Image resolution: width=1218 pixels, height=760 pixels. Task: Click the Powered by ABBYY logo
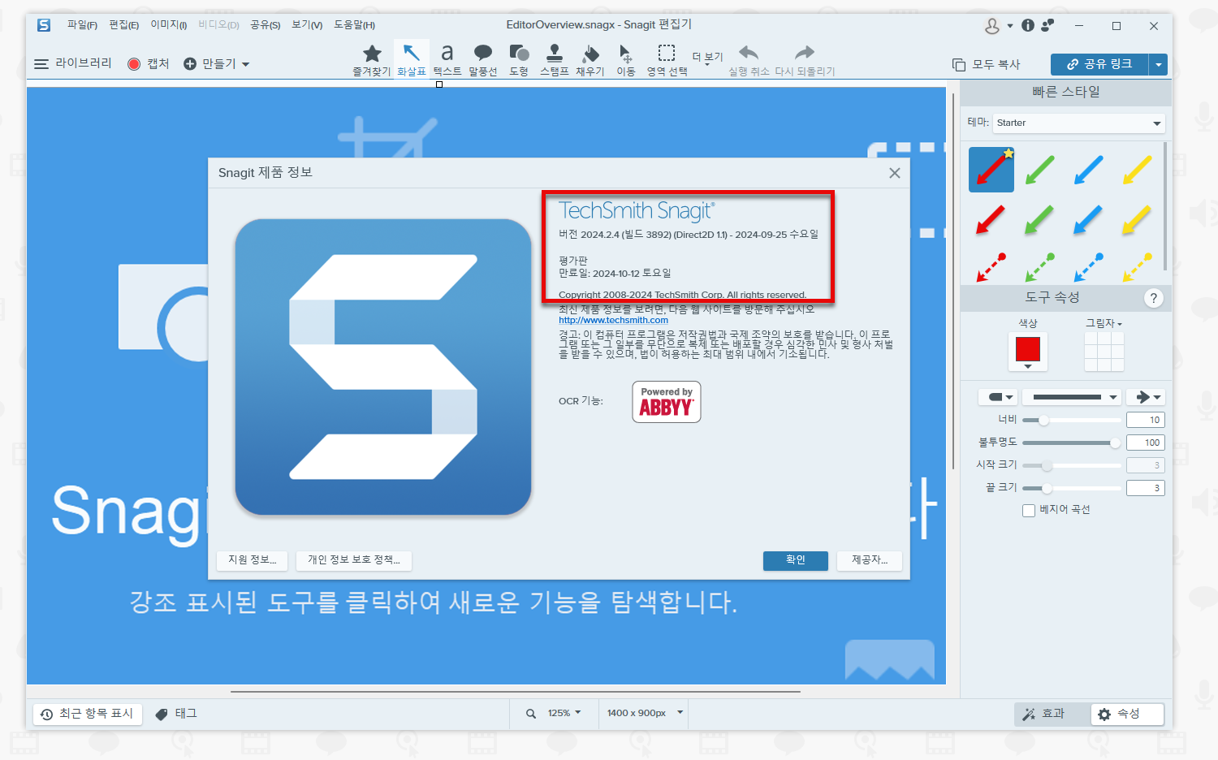pos(667,402)
